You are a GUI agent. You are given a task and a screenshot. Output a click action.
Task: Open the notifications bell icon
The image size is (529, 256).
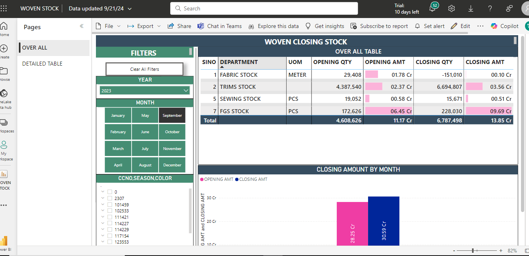click(432, 9)
